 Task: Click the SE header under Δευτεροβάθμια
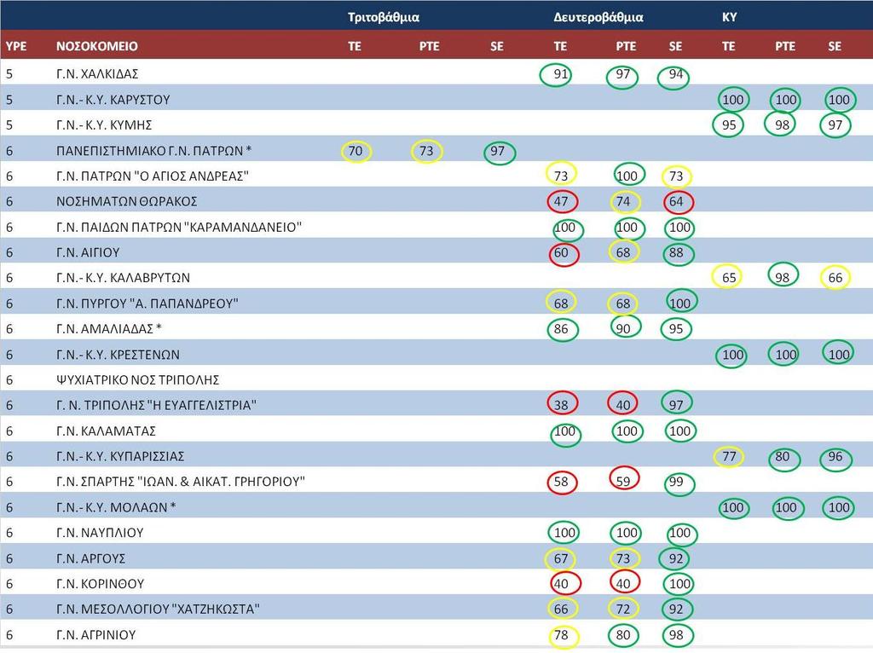click(675, 46)
